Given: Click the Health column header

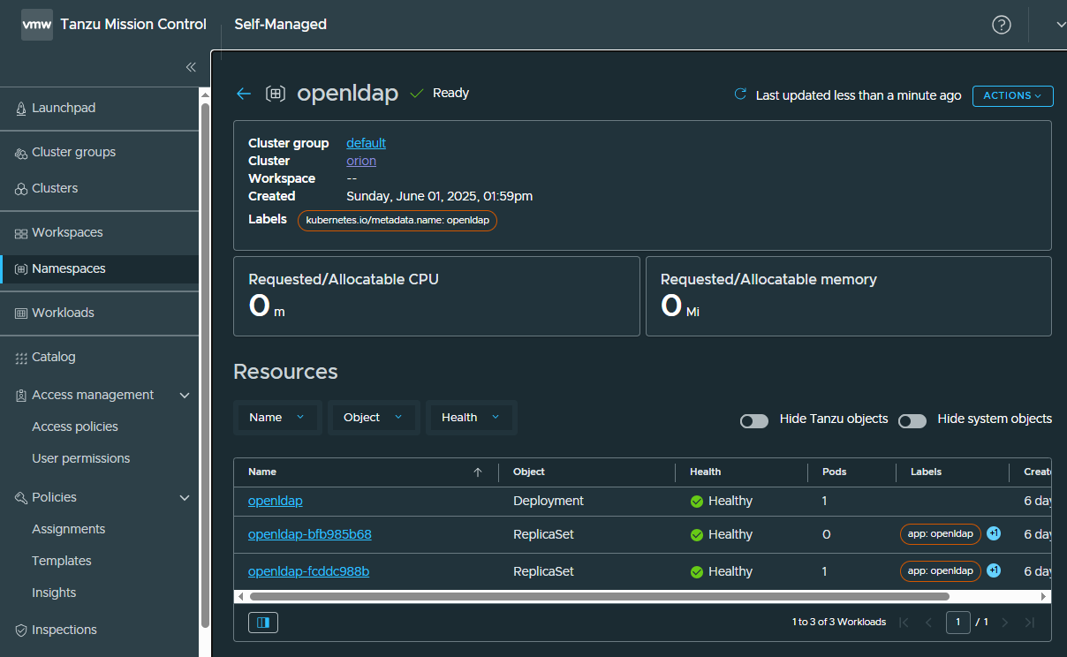Looking at the screenshot, I should tap(706, 472).
